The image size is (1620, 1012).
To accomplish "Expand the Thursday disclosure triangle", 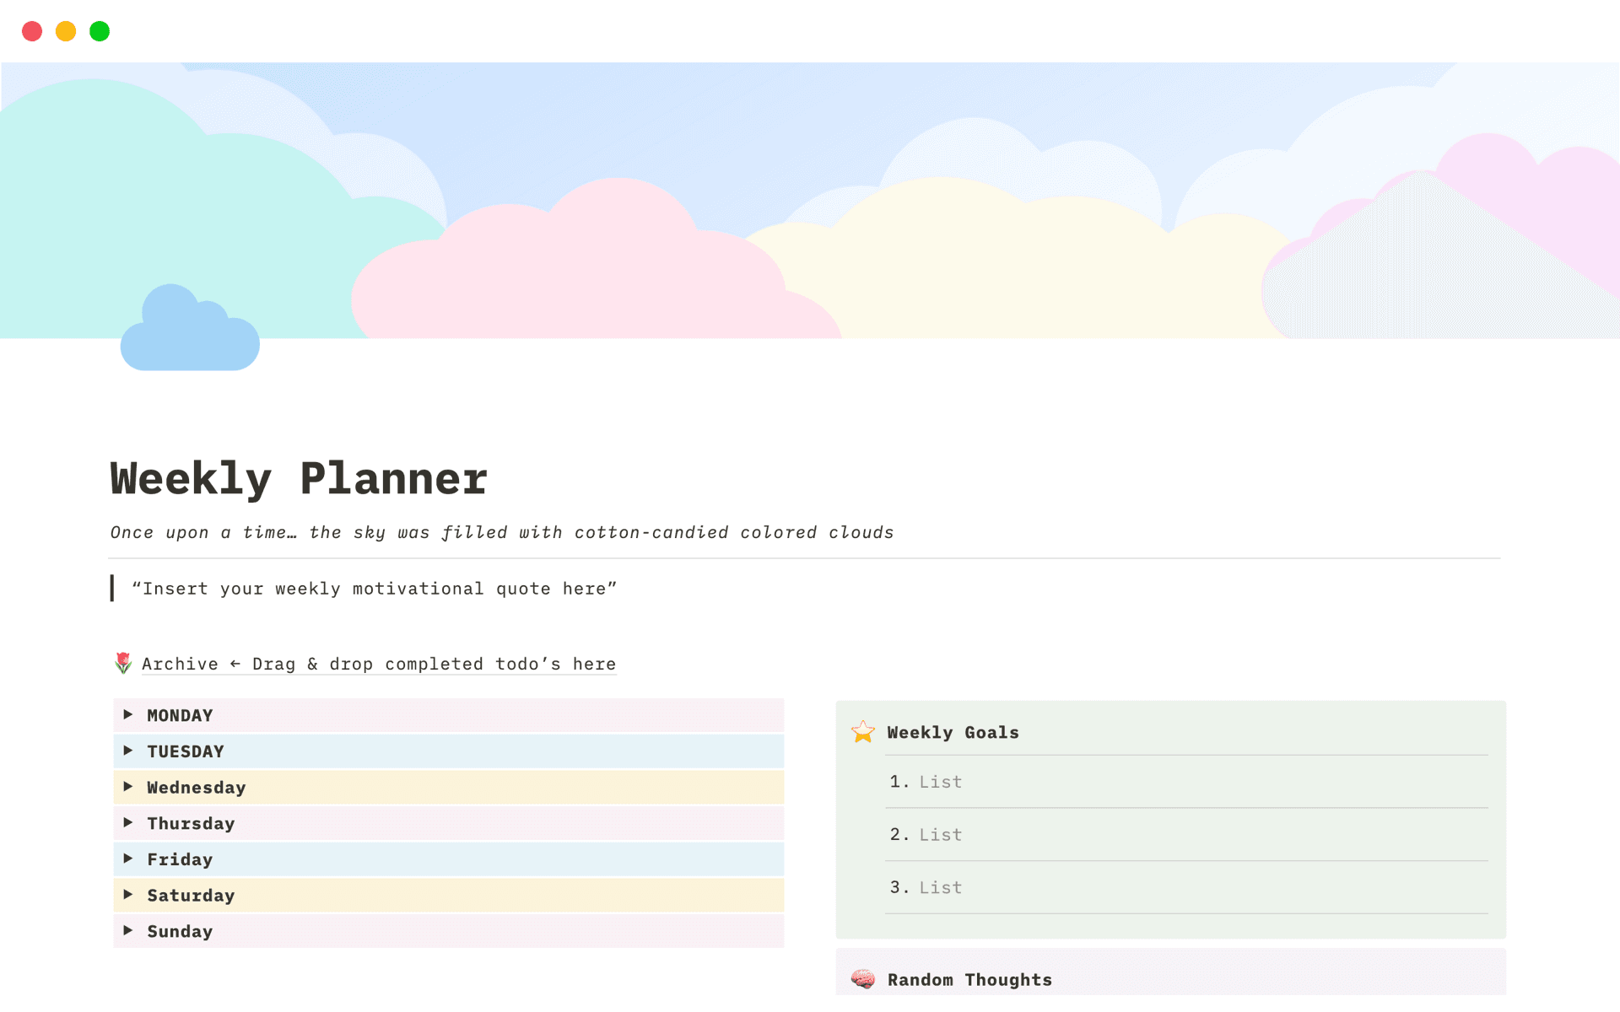I will (129, 822).
